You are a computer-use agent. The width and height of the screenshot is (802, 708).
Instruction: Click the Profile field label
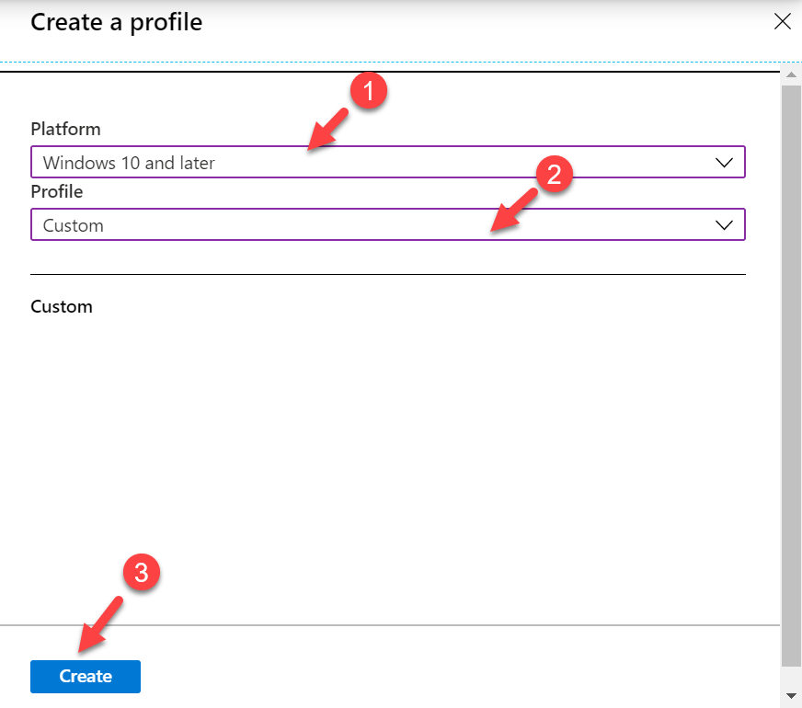click(57, 191)
